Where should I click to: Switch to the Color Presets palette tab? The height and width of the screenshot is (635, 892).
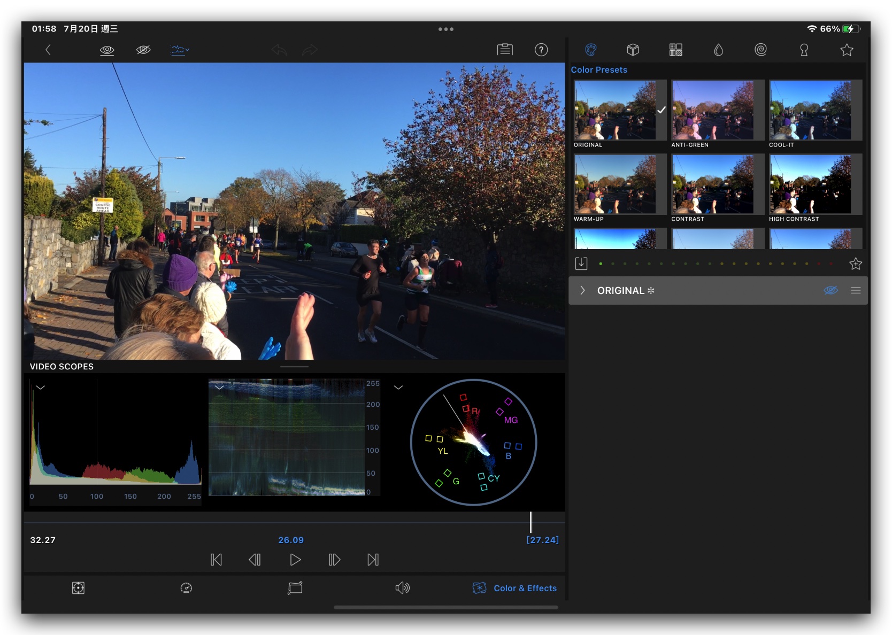point(590,50)
